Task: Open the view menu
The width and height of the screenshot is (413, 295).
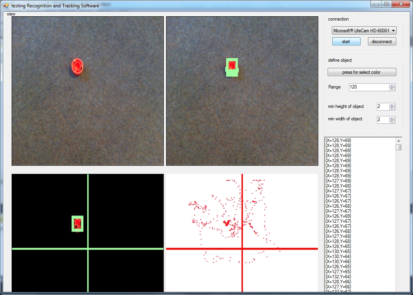Action: tap(11, 14)
